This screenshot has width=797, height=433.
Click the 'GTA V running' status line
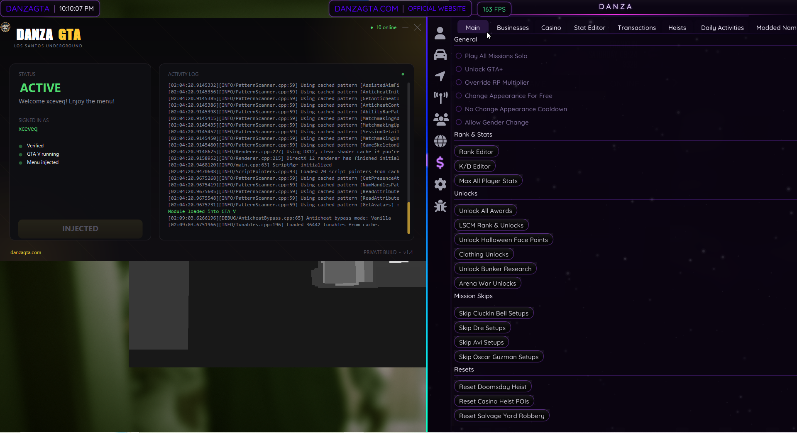pos(39,154)
